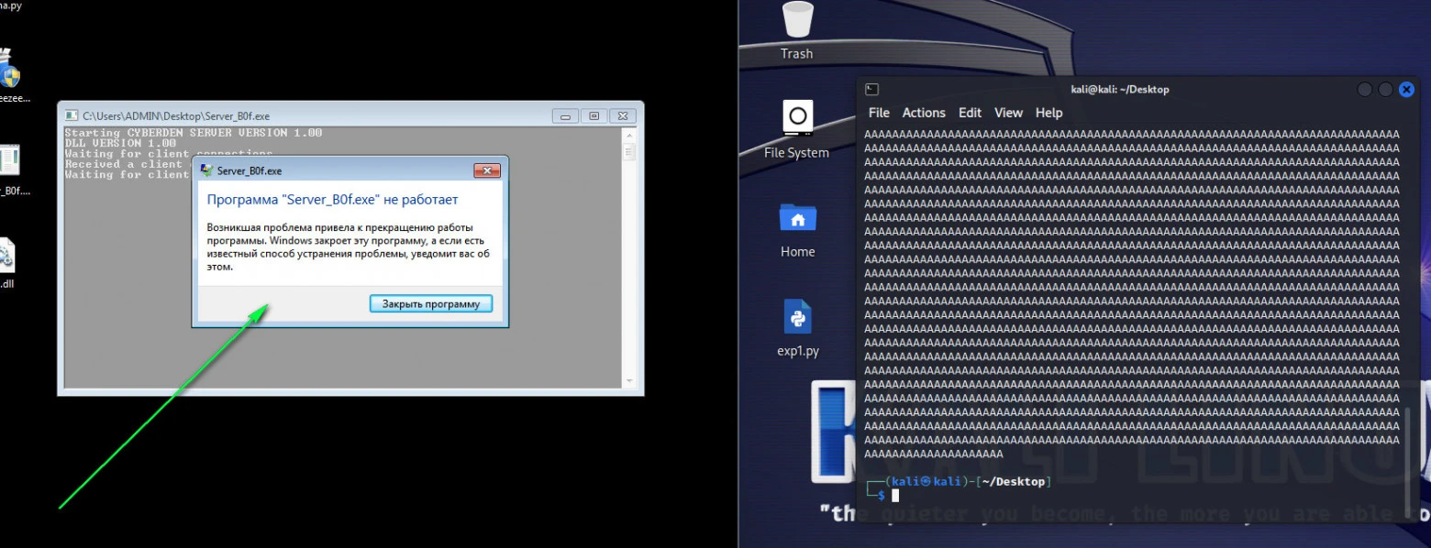The height and width of the screenshot is (548, 1431).
Task: Click the "DLL VERSION 1.00" console line
Action: click(120, 143)
